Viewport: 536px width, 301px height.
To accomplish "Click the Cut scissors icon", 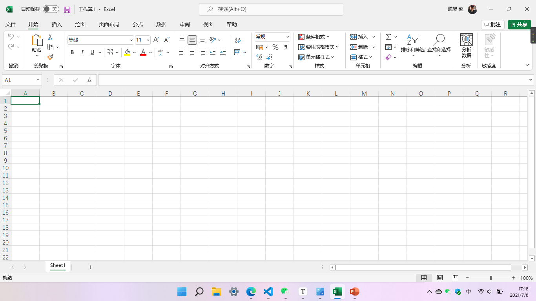I will click(50, 37).
